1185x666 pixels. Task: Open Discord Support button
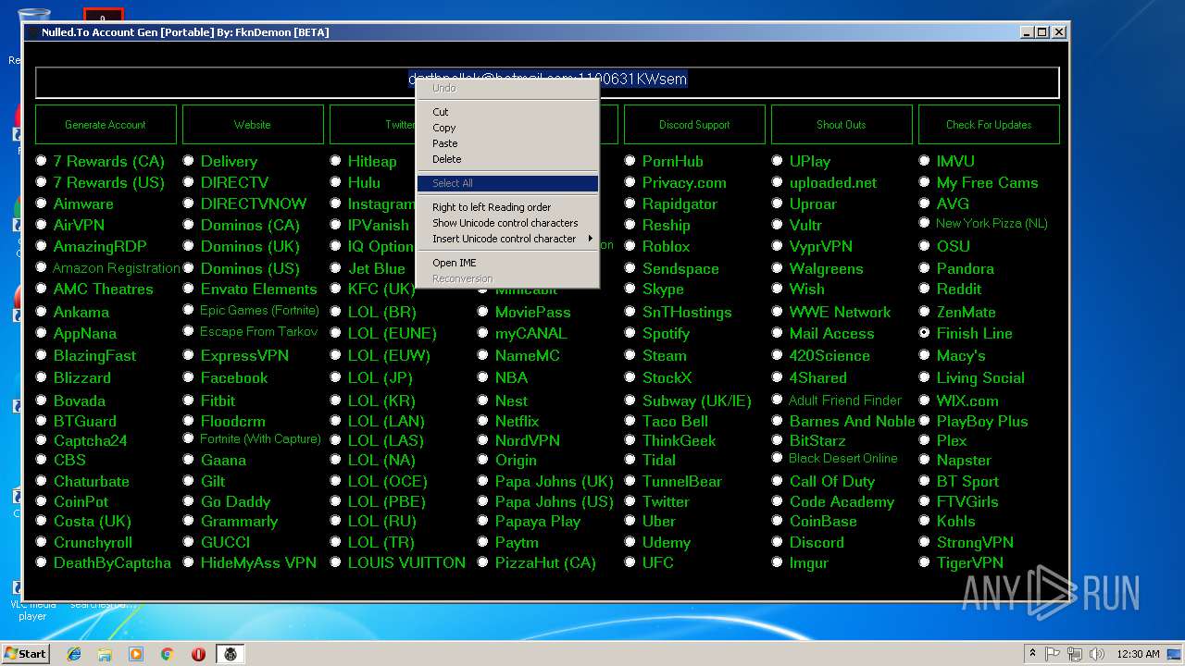694,124
